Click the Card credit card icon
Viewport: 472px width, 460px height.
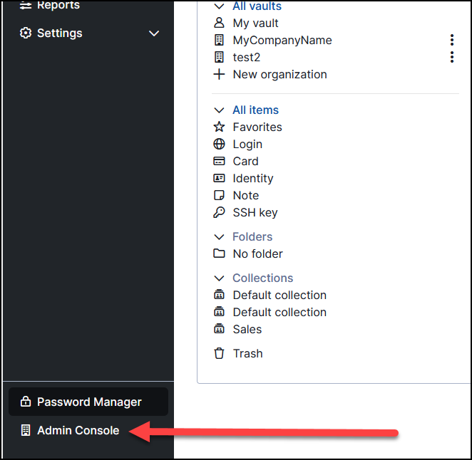[220, 162]
